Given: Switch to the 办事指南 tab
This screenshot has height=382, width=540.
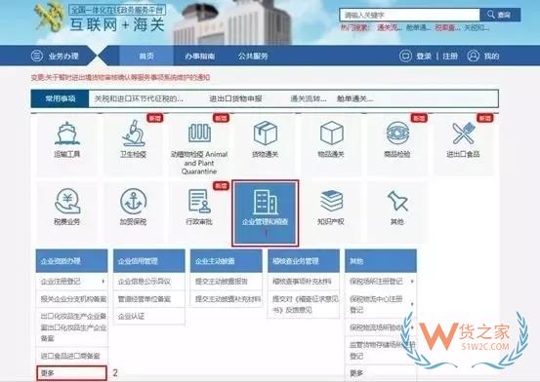Looking at the screenshot, I should pos(200,57).
